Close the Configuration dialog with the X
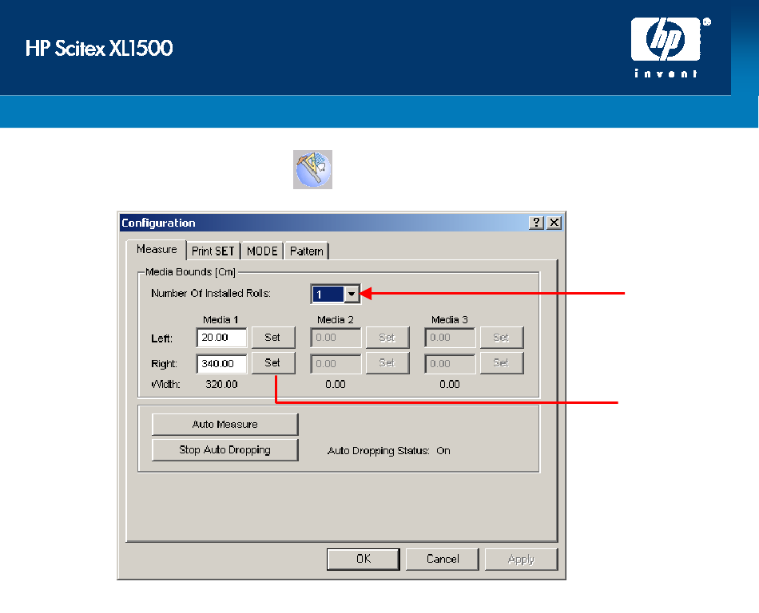 554,223
